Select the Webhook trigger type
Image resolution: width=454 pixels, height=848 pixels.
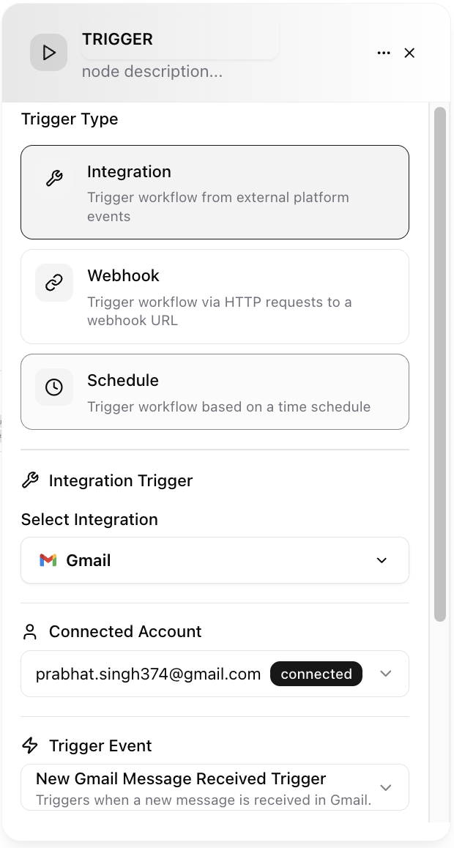[x=215, y=297]
